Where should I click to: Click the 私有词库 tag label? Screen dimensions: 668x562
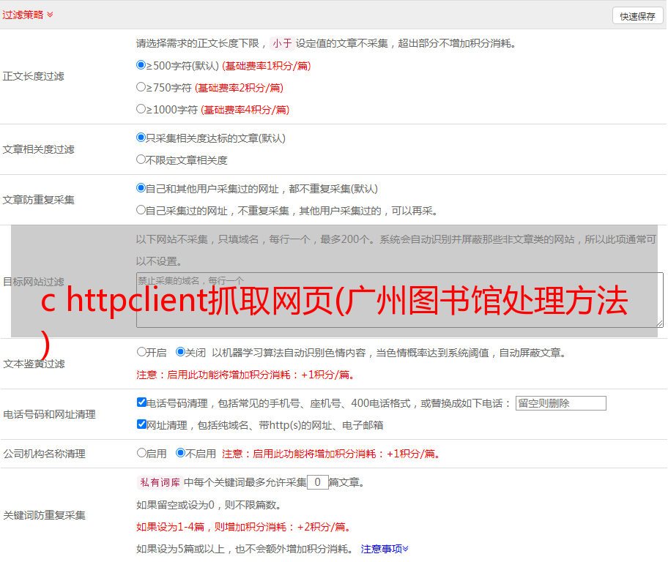click(159, 482)
